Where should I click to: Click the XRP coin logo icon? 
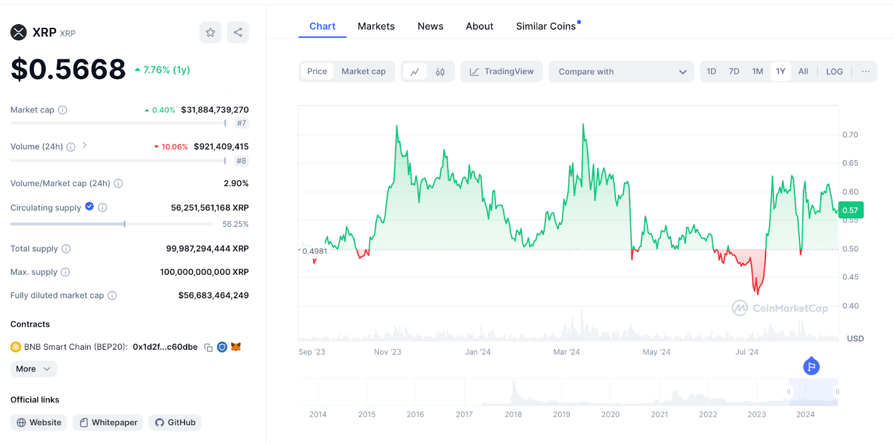pos(18,32)
